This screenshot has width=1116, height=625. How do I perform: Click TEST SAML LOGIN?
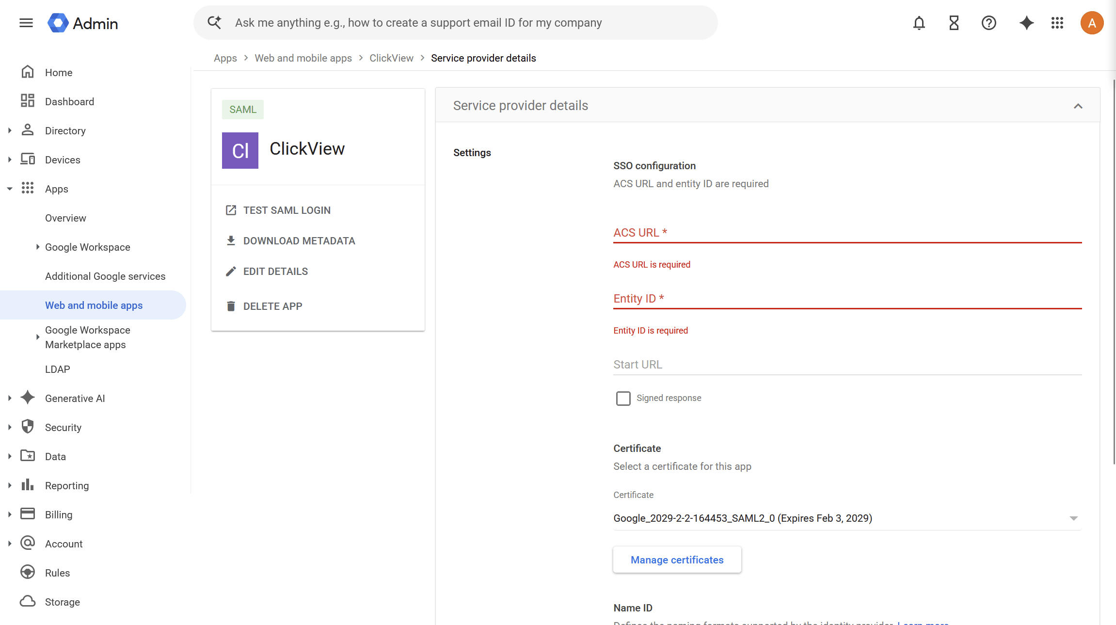coord(287,210)
